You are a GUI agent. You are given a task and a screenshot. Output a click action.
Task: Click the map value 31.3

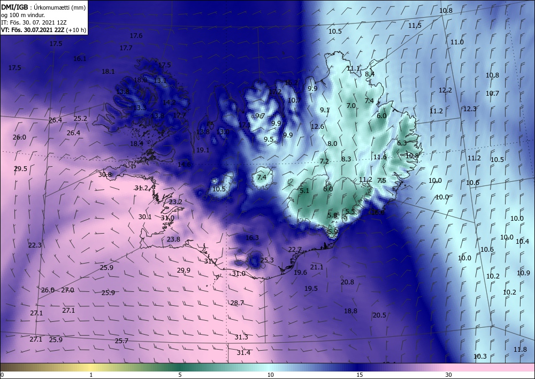pyautogui.click(x=241, y=337)
